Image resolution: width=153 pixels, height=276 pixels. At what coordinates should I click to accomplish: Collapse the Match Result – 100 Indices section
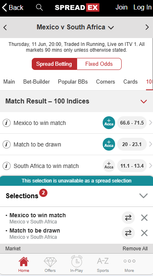click(x=144, y=101)
